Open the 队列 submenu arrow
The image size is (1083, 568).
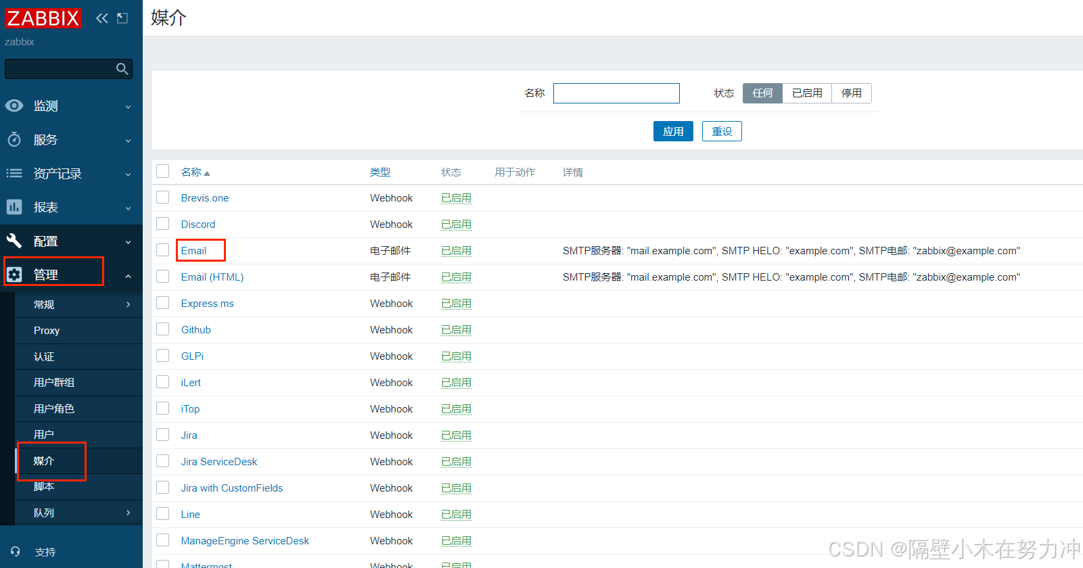(x=129, y=513)
